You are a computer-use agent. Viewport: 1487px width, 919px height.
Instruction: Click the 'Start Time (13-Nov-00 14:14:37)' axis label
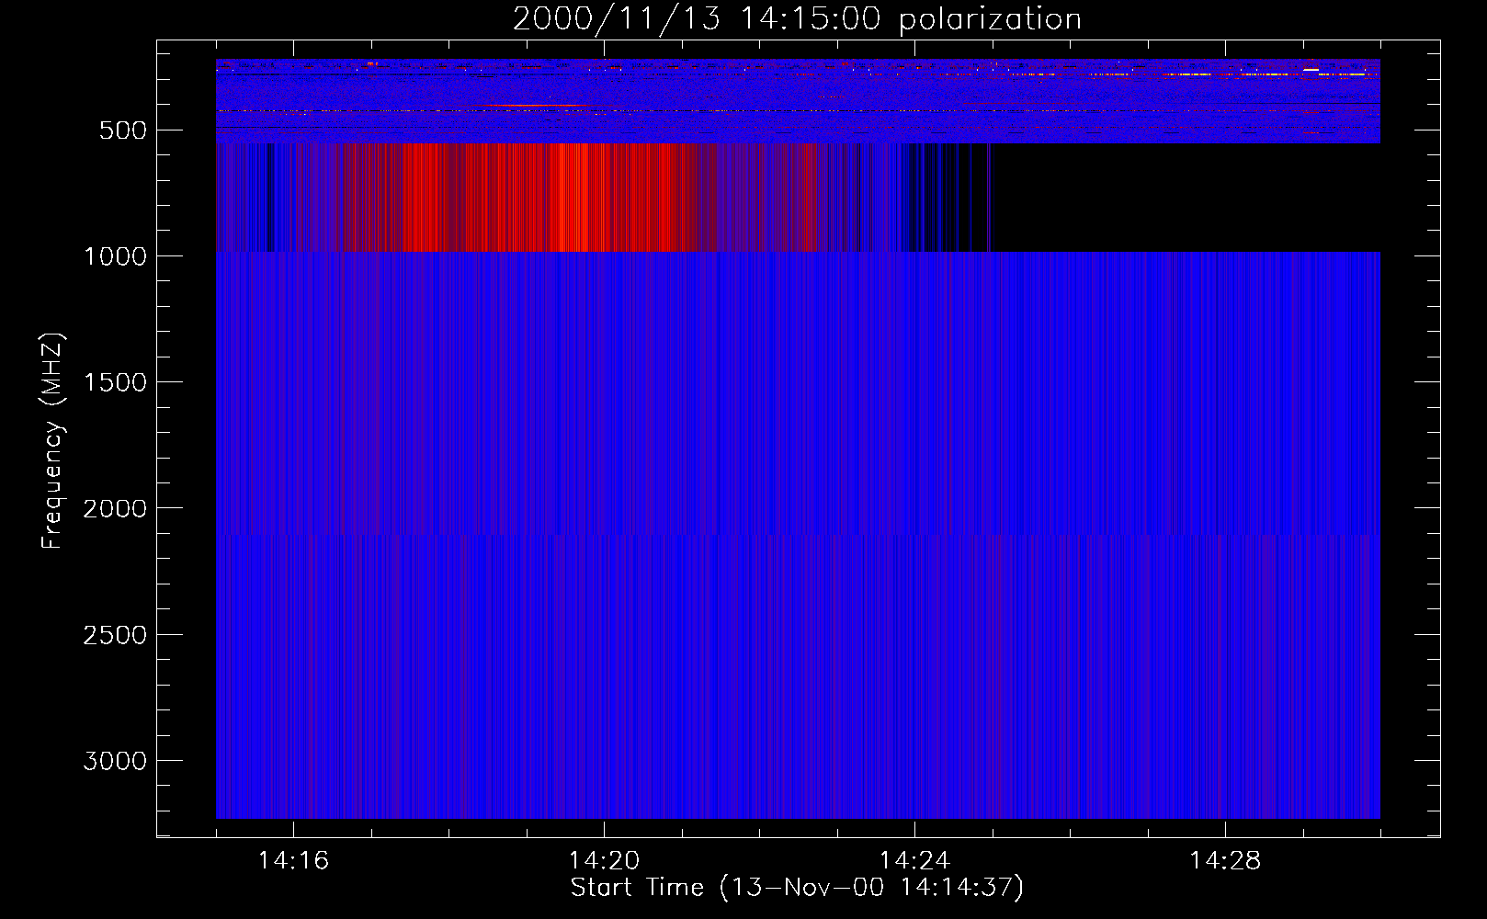[797, 888]
